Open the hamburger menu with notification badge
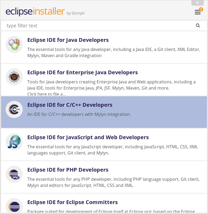 pyautogui.click(x=198, y=12)
